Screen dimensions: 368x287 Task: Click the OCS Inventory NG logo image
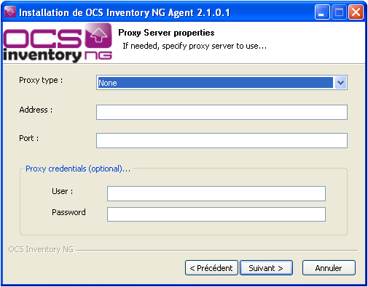point(58,43)
